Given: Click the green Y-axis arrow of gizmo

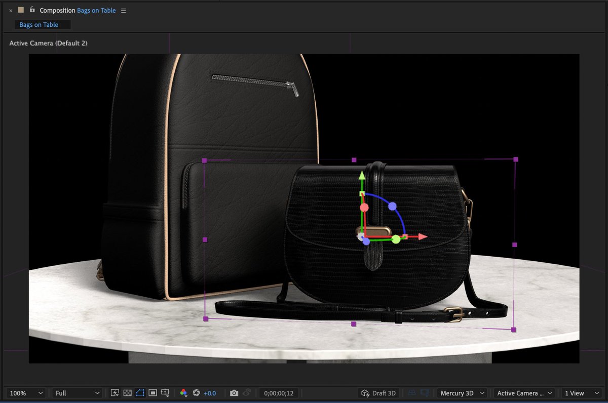Looking at the screenshot, I should click(362, 176).
